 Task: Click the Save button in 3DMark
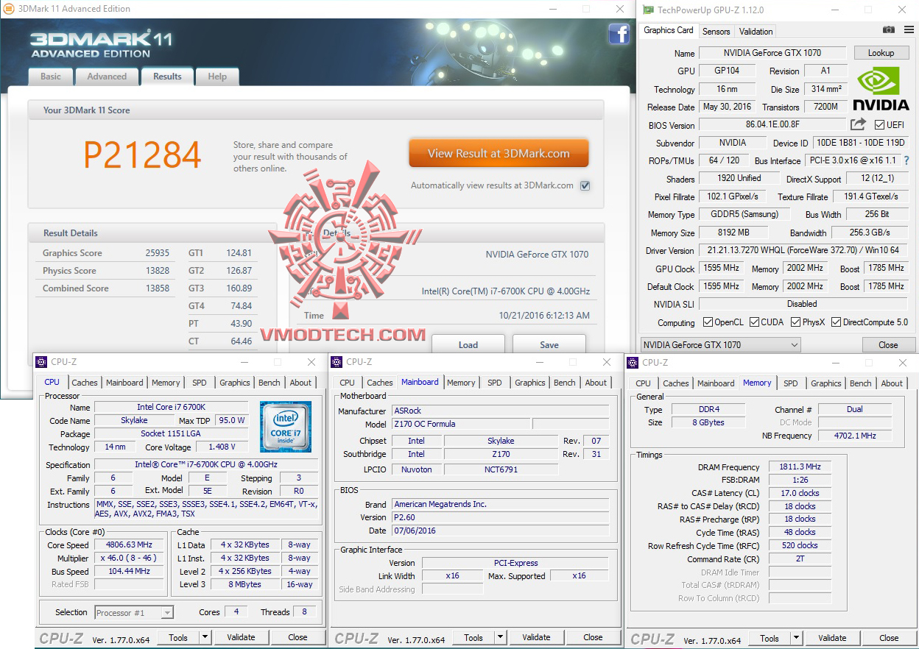549,344
